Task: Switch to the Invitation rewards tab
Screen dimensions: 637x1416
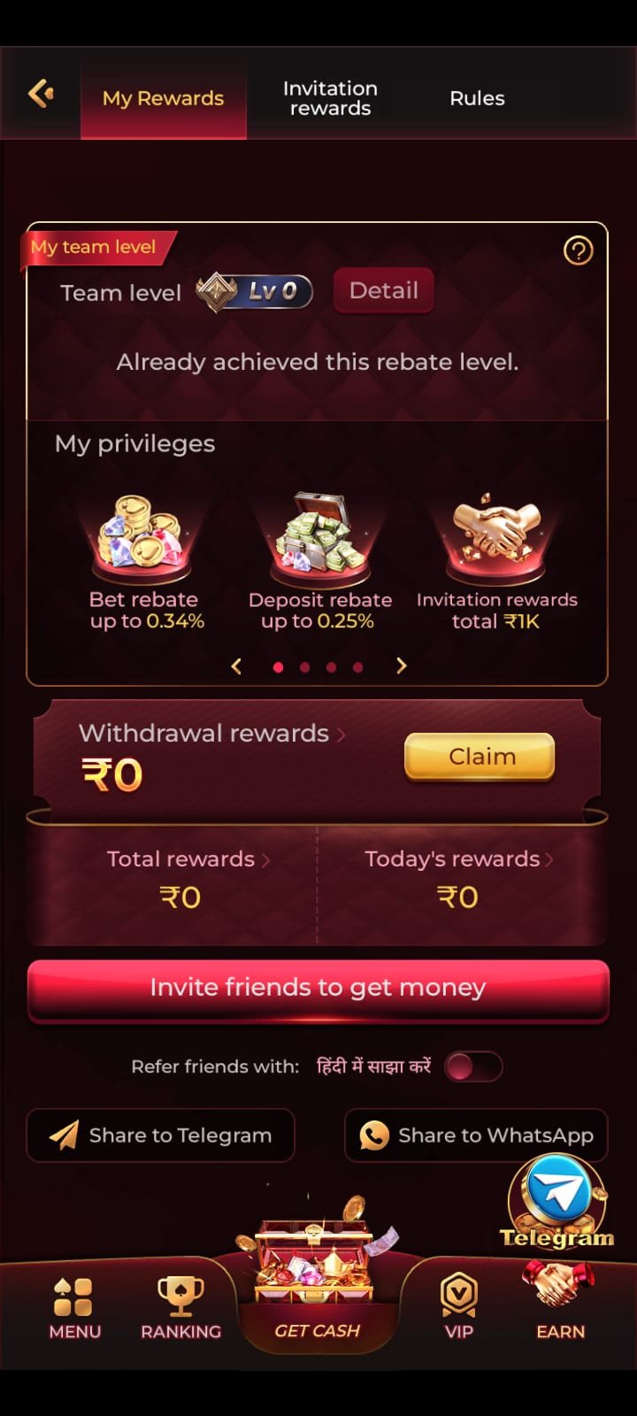Action: tap(330, 98)
